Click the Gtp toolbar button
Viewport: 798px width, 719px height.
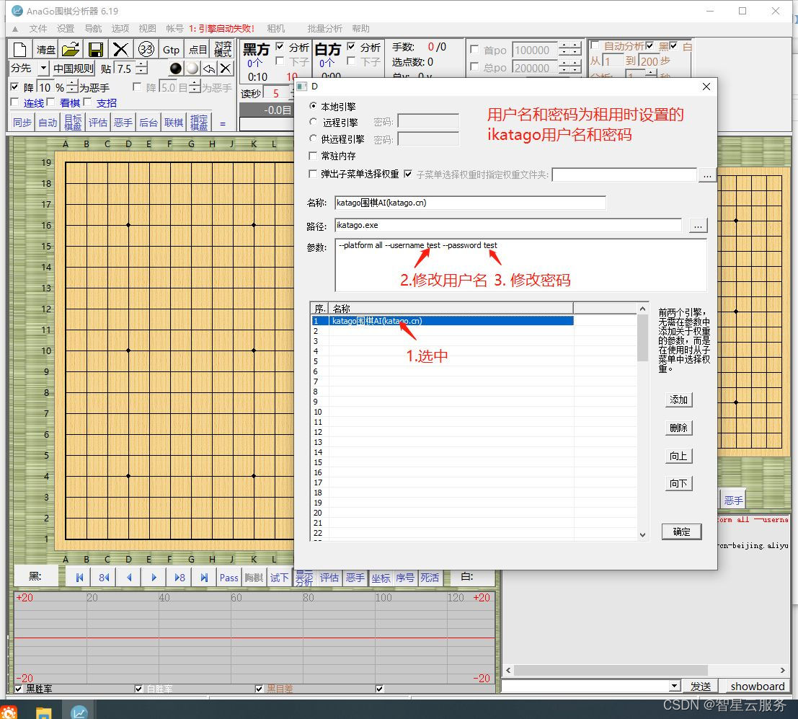tap(171, 49)
